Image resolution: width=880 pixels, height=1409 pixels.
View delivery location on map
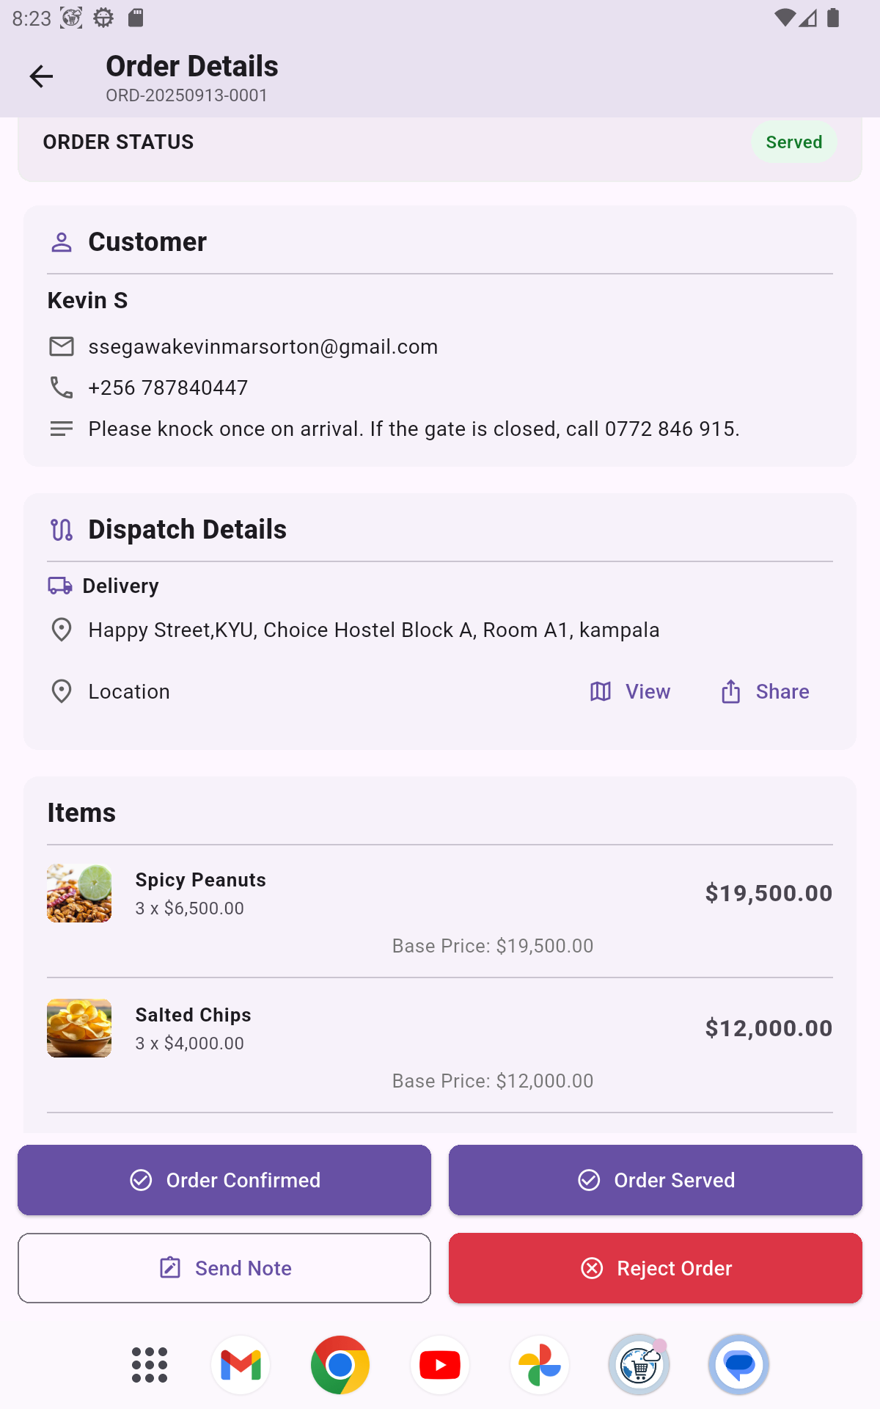631,691
